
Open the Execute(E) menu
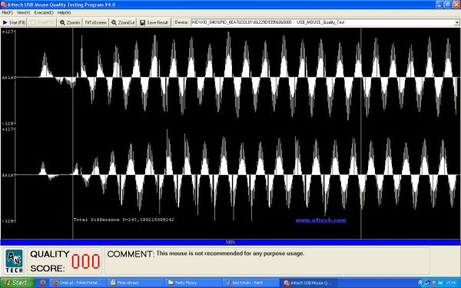(x=44, y=12)
